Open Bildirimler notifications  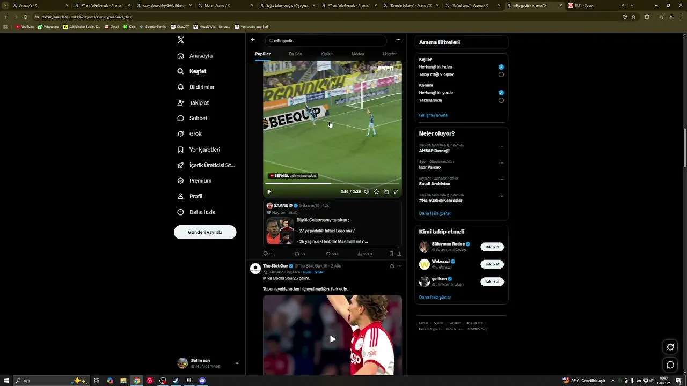(x=196, y=87)
